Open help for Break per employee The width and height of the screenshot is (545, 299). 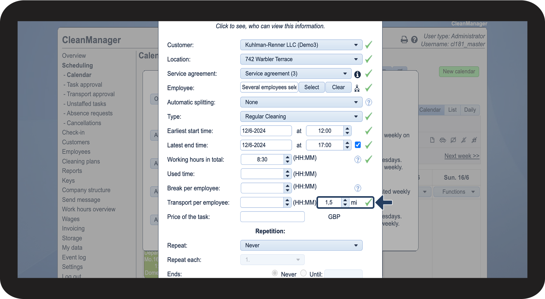(357, 188)
